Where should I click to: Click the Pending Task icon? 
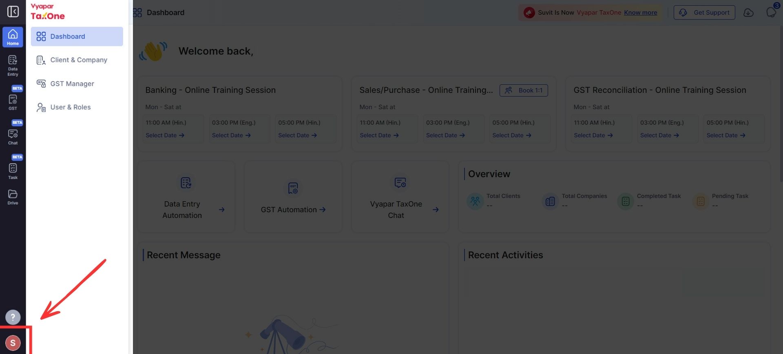701,201
